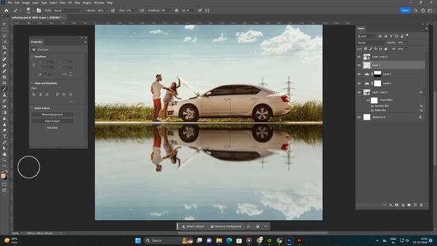Open the layer blend mode dropdown
The height and width of the screenshot is (246, 437).
371,42
